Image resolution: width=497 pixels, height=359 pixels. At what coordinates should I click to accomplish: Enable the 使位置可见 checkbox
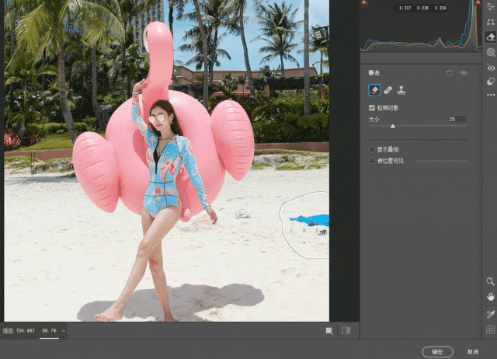372,160
